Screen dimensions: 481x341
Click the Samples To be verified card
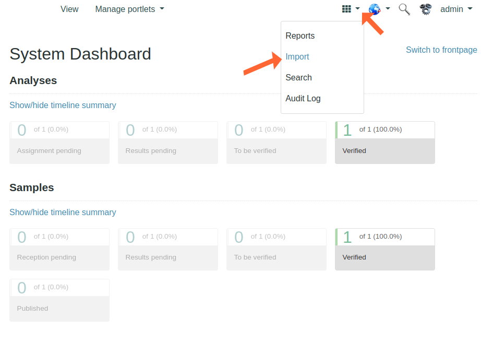276,249
